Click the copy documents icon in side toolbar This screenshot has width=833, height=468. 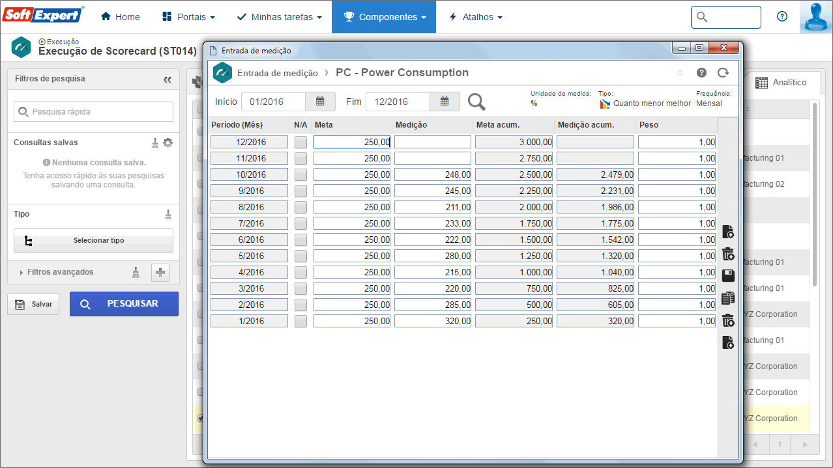(728, 298)
